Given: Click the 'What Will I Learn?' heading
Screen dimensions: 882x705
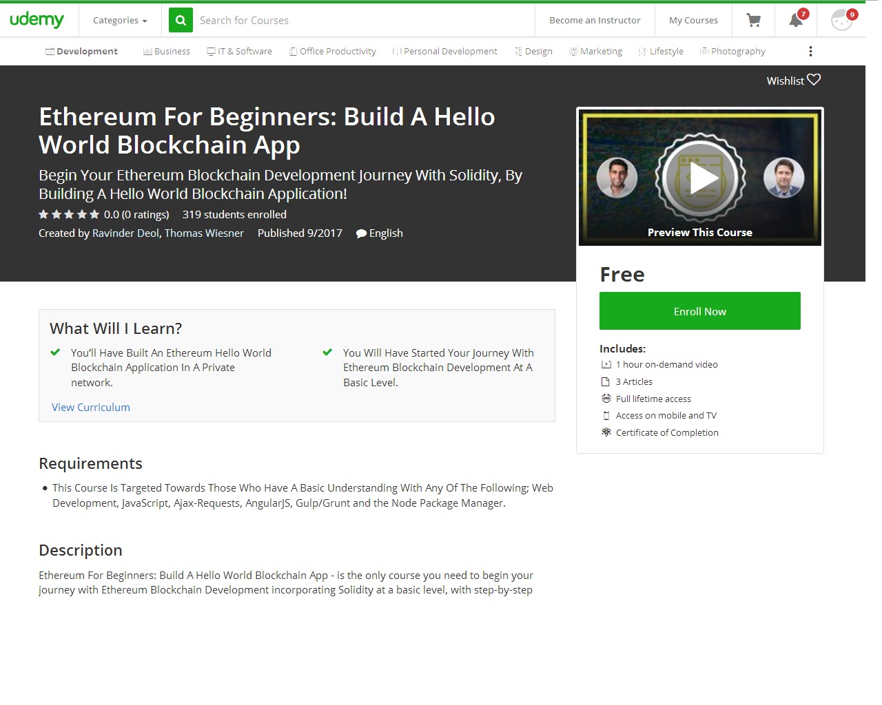Looking at the screenshot, I should click(x=116, y=329).
